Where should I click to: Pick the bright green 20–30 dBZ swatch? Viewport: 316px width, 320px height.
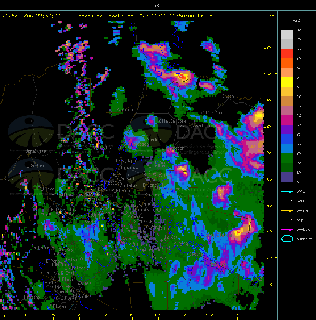tap(287, 158)
